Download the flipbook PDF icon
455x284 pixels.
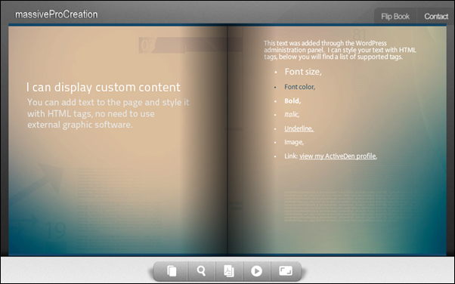pyautogui.click(x=229, y=271)
